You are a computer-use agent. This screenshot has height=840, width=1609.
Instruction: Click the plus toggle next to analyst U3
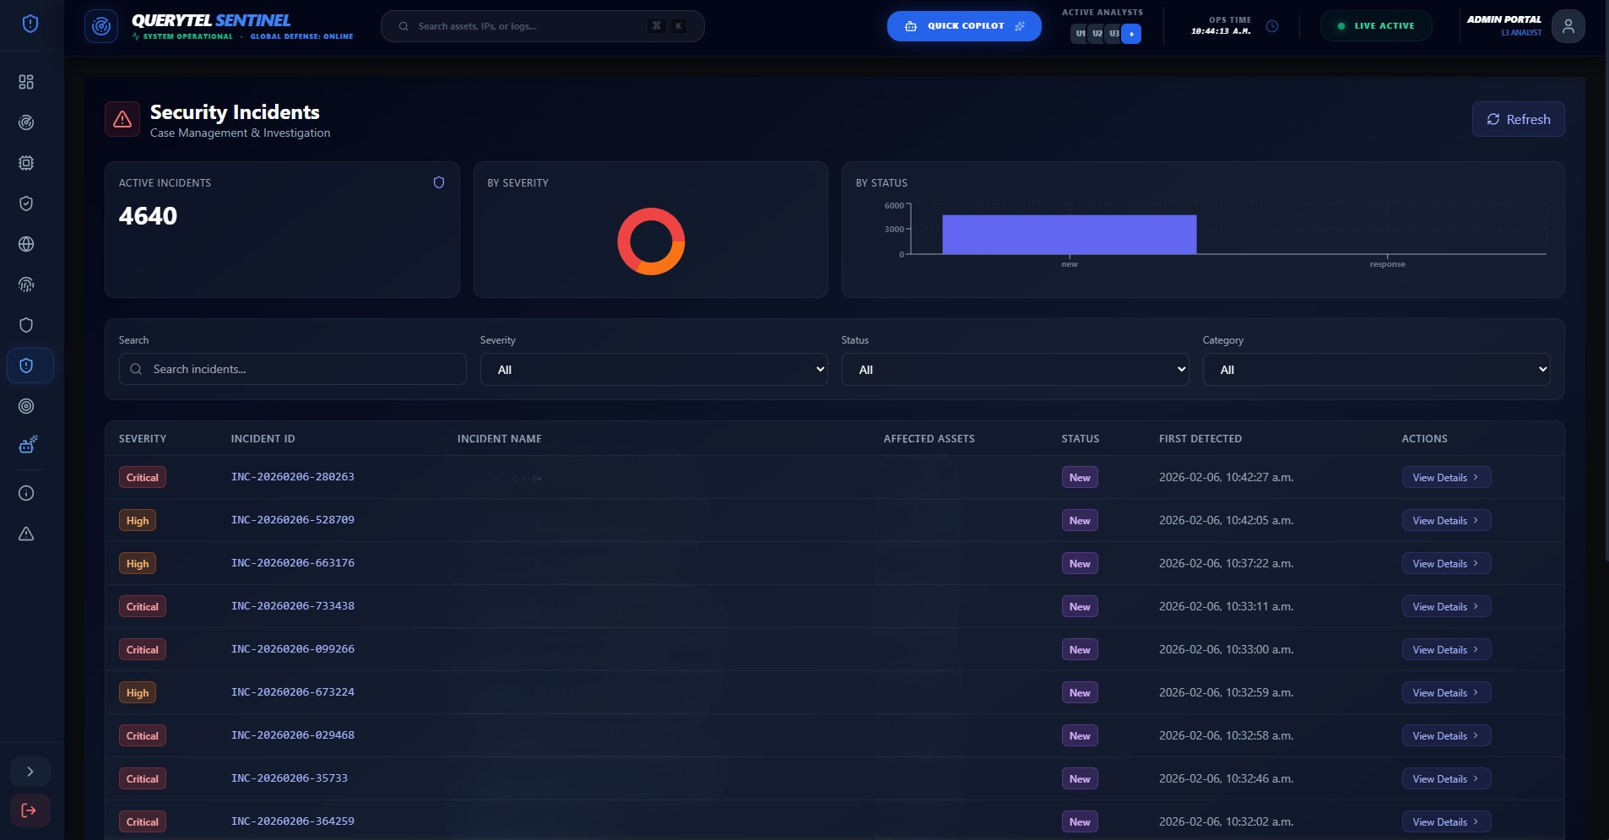click(1131, 34)
